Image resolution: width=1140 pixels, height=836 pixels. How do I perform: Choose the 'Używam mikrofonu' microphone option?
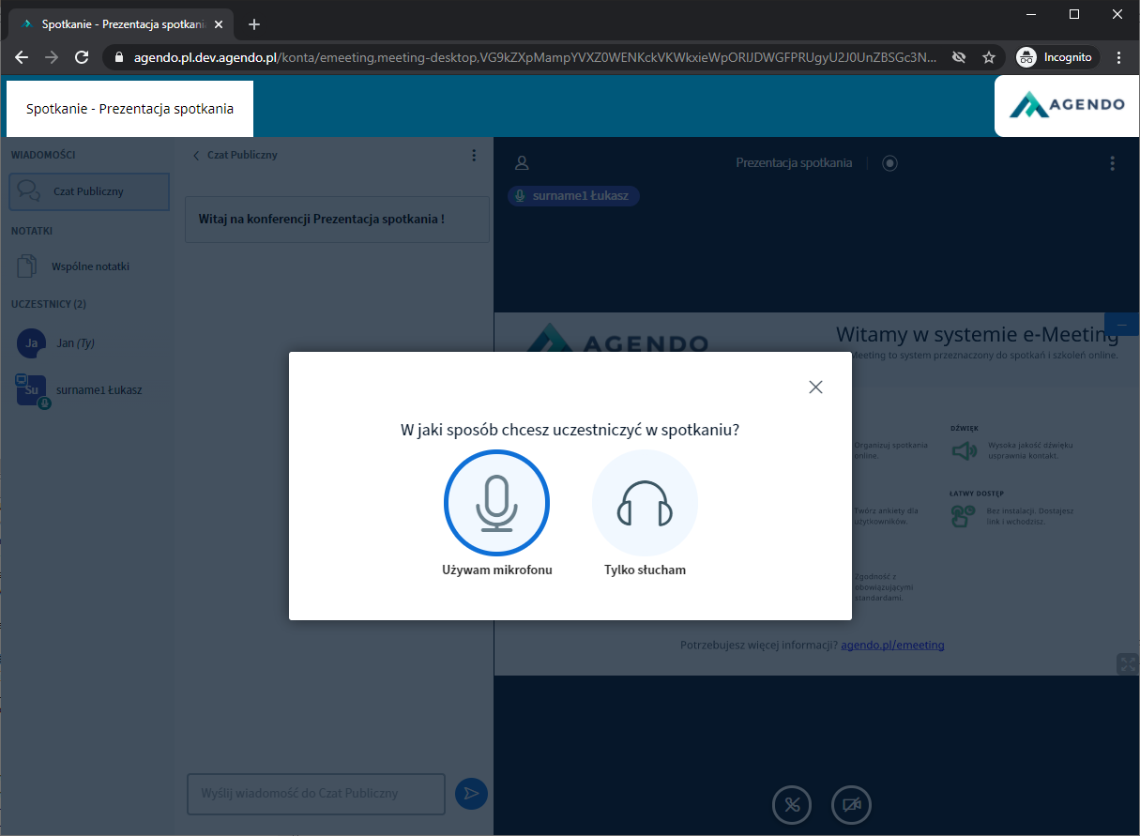tap(496, 504)
